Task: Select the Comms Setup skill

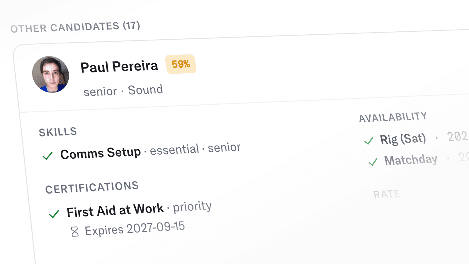Action: [100, 153]
